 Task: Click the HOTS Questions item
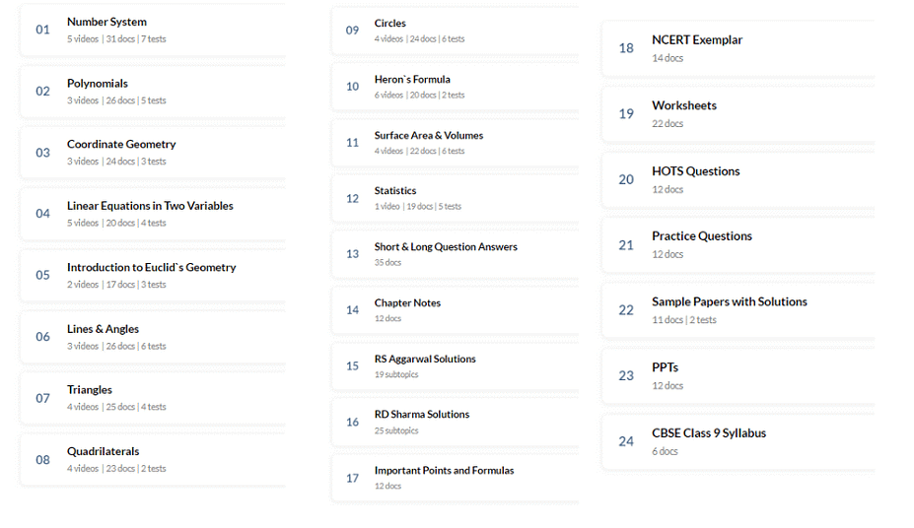tap(695, 171)
